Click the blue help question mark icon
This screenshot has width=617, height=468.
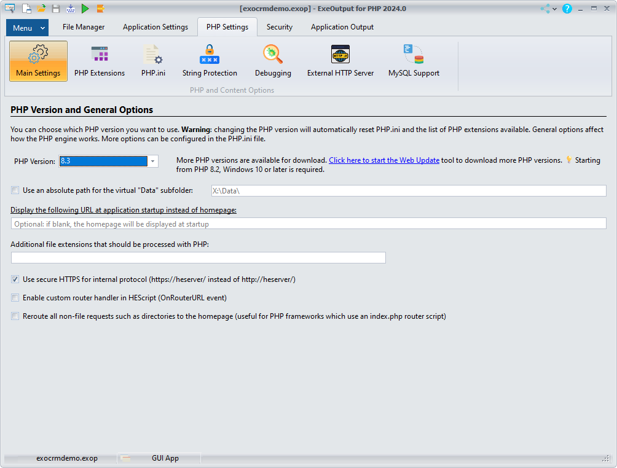pyautogui.click(x=567, y=9)
